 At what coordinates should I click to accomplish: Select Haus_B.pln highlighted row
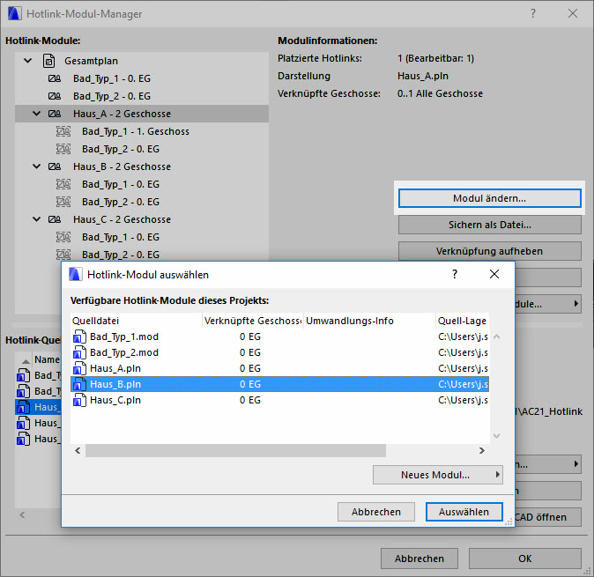click(279, 384)
